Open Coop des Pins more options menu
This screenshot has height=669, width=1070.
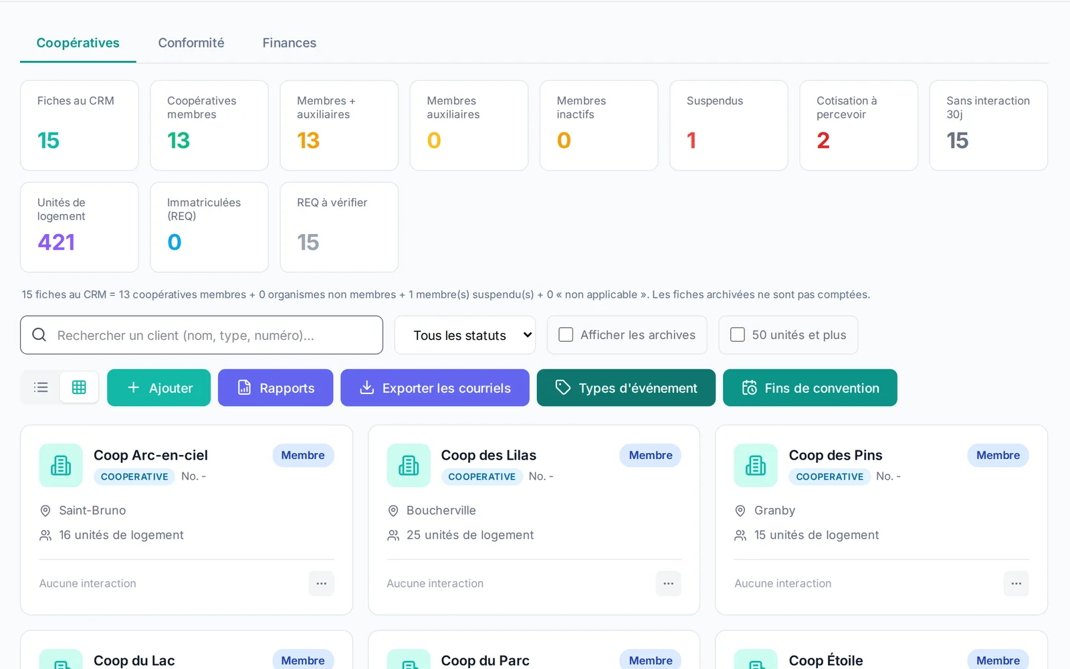[x=1016, y=583]
